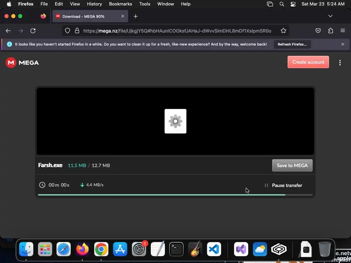Image resolution: width=351 pixels, height=263 pixels.
Task: Click the MEGA logo
Action: point(22,63)
